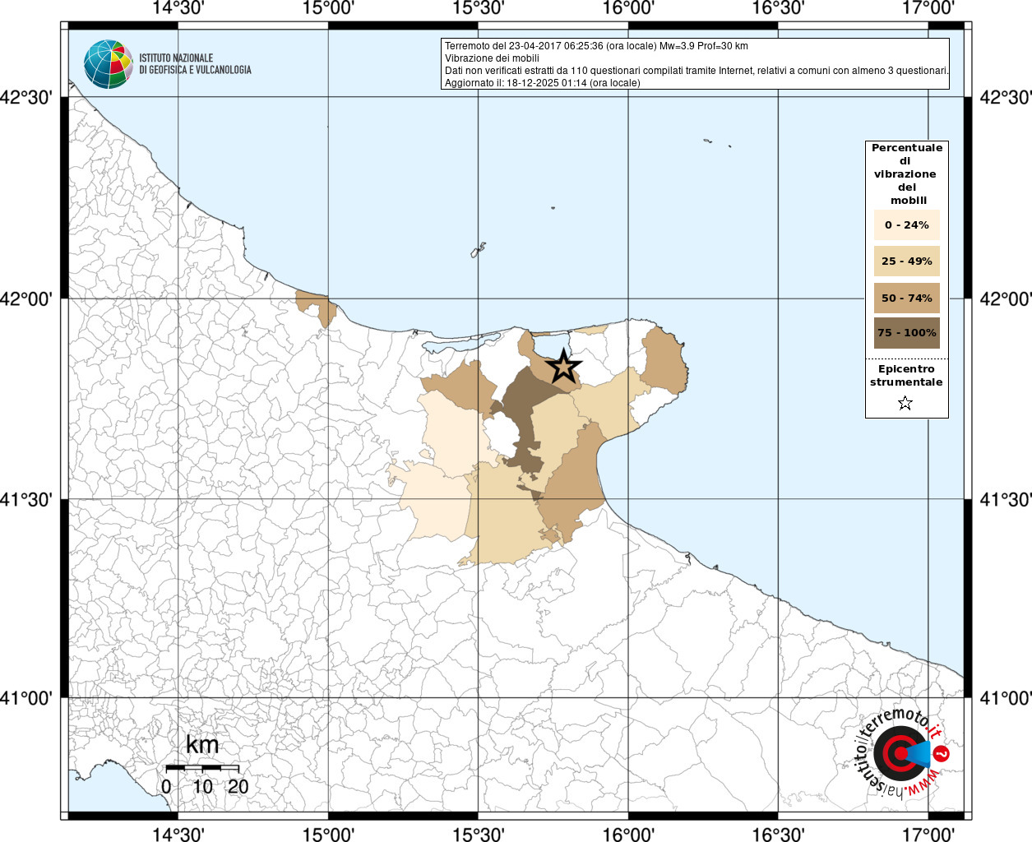The height and width of the screenshot is (842, 1032).
Task: Click the top 16°00' longitude label
Action: point(628,8)
